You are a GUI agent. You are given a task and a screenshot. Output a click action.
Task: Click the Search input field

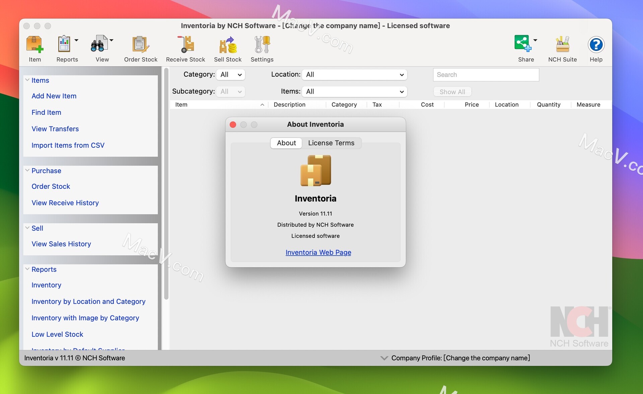coord(486,74)
